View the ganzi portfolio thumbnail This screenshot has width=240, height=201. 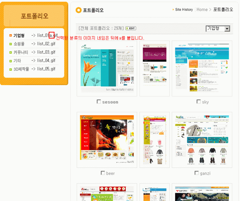(202, 139)
